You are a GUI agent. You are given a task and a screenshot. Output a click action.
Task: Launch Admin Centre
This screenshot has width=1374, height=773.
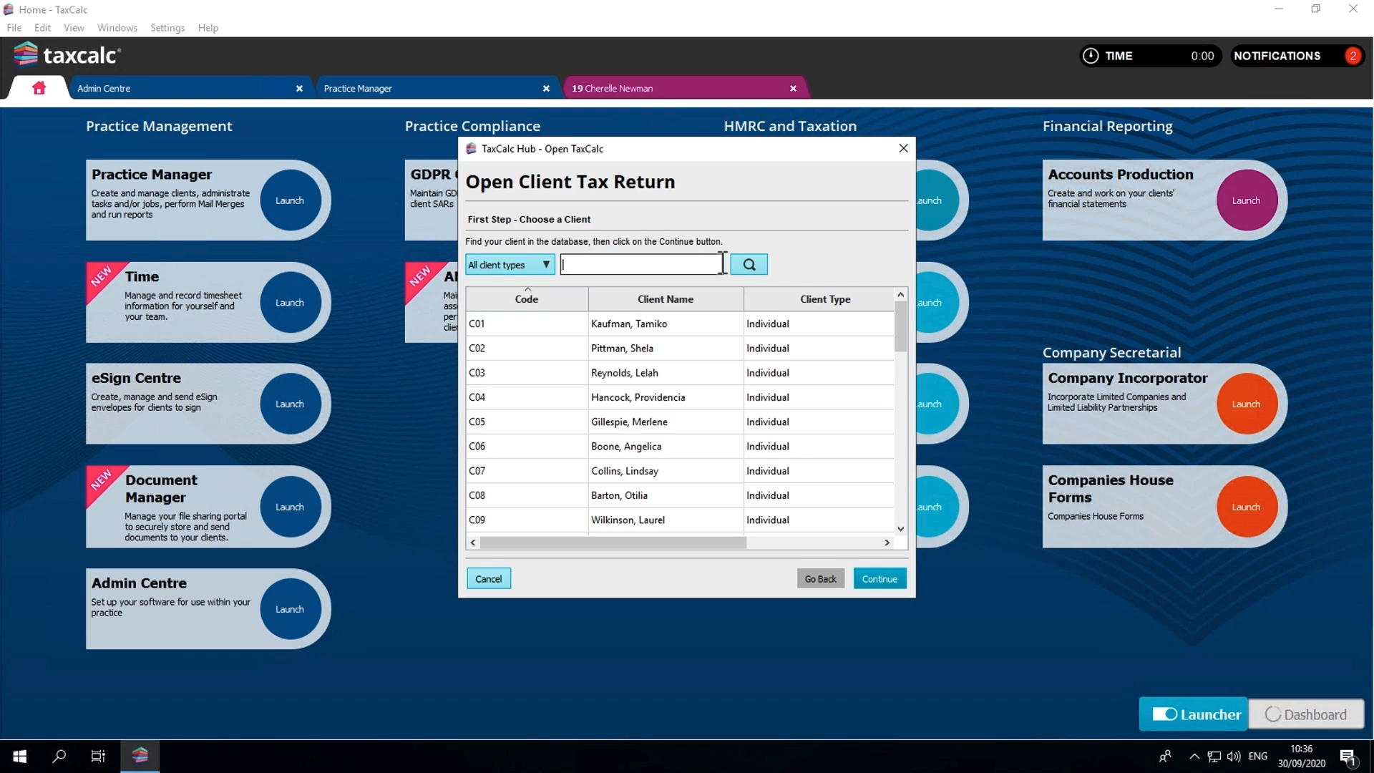pos(290,609)
